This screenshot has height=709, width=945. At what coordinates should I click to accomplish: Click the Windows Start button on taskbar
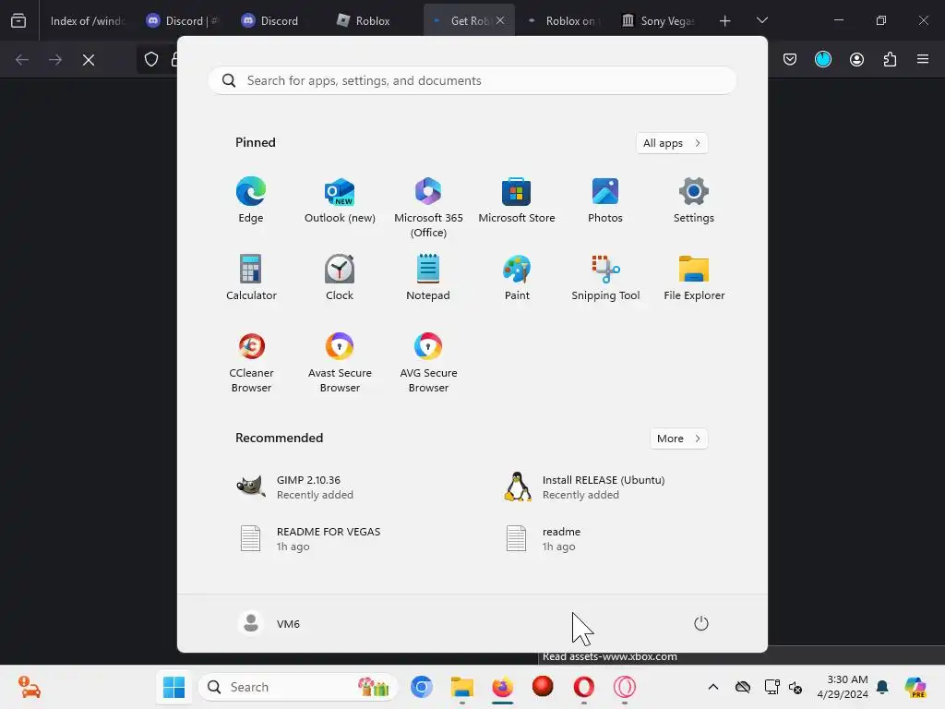pos(174,687)
